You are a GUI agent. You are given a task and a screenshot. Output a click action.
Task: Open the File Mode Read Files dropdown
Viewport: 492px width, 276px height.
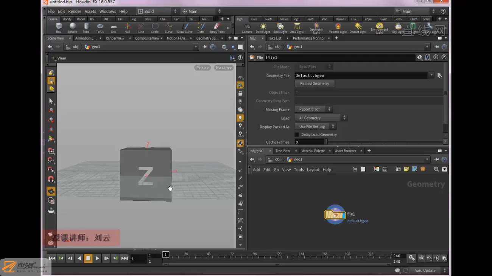(313, 67)
